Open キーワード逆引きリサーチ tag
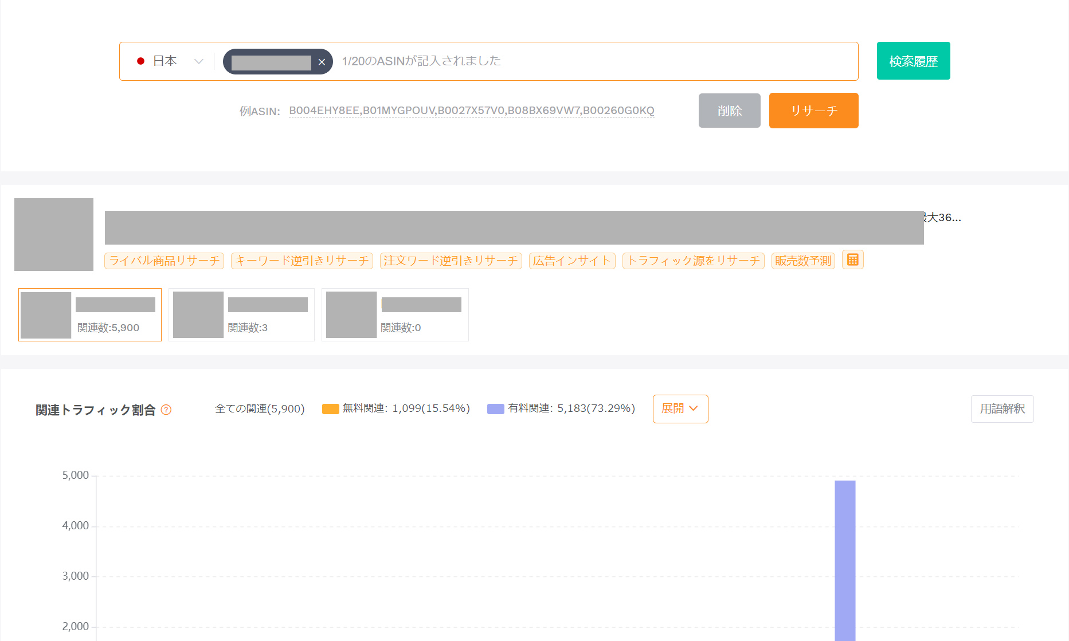Screen dimensions: 1069x641 coord(301,261)
